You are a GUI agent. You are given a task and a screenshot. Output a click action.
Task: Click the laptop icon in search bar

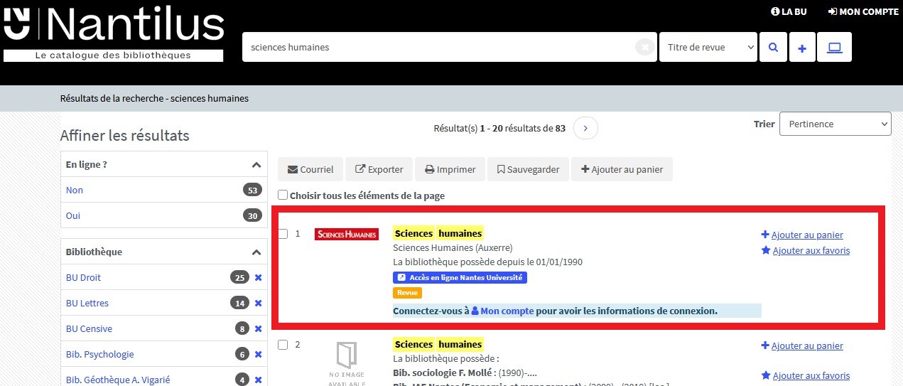coord(834,48)
